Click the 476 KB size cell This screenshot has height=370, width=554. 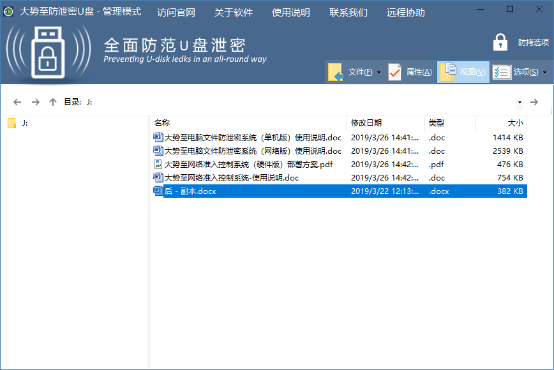[510, 164]
